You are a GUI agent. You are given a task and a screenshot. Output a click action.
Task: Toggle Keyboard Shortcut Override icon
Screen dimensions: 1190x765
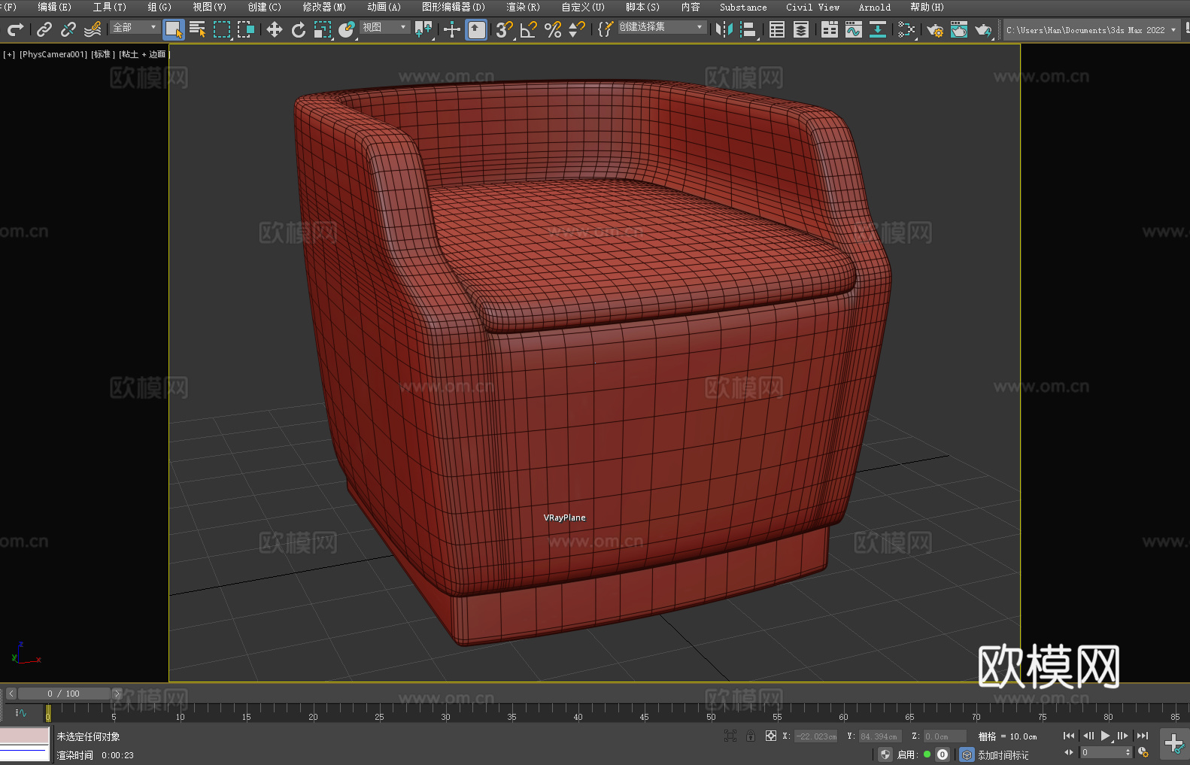pos(476,29)
